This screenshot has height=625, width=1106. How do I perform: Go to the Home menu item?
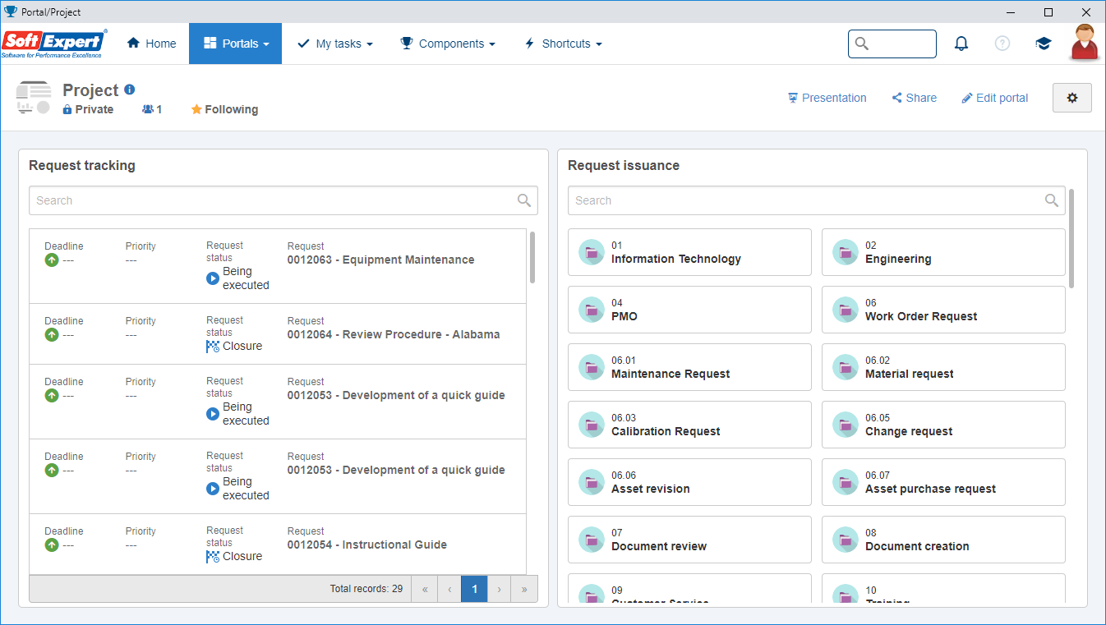click(x=152, y=44)
